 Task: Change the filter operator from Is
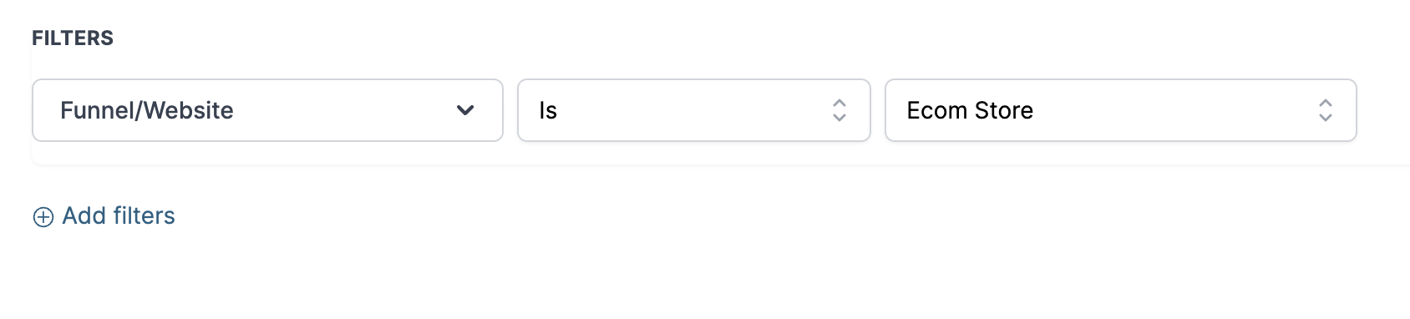coord(694,110)
